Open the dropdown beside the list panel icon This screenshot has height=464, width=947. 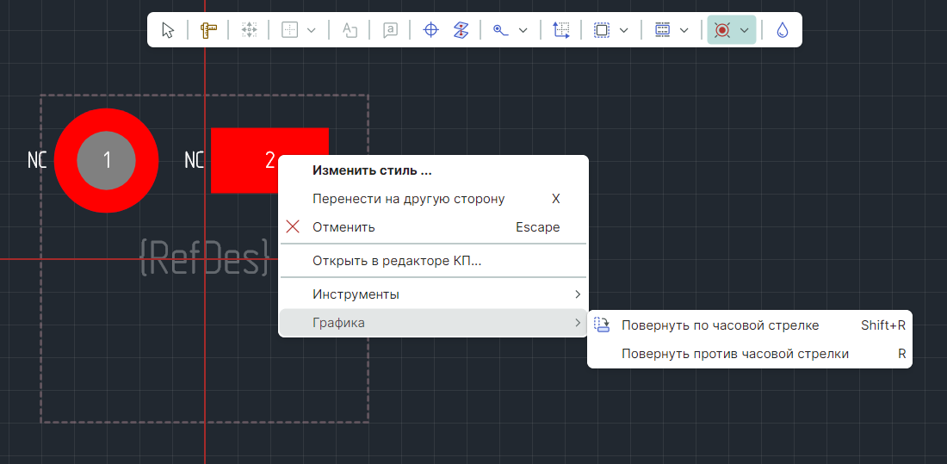point(684,29)
